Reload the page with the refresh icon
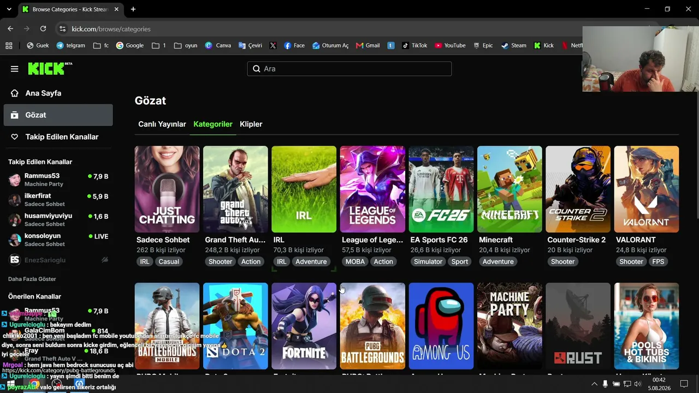Image resolution: width=699 pixels, height=393 pixels. coord(43,28)
